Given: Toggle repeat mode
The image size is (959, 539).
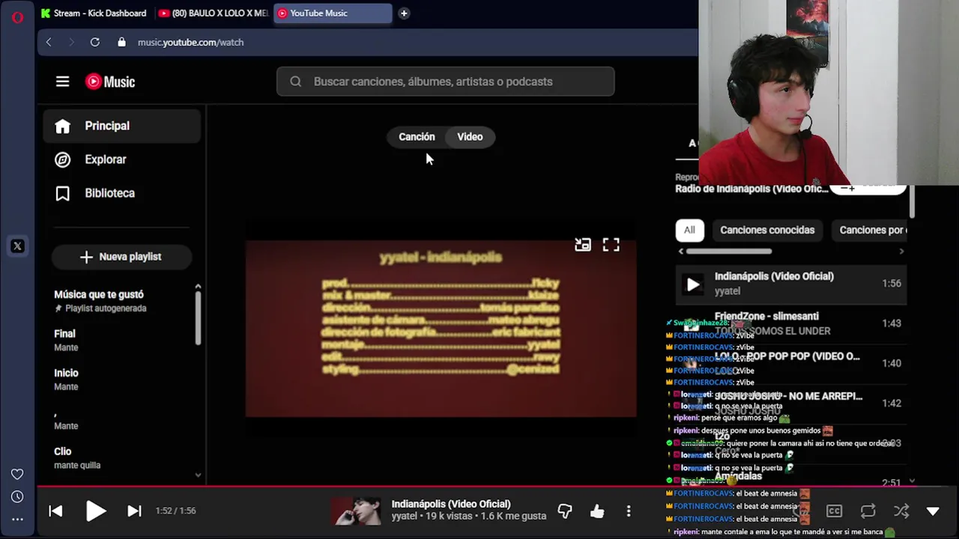Looking at the screenshot, I should pyautogui.click(x=868, y=511).
